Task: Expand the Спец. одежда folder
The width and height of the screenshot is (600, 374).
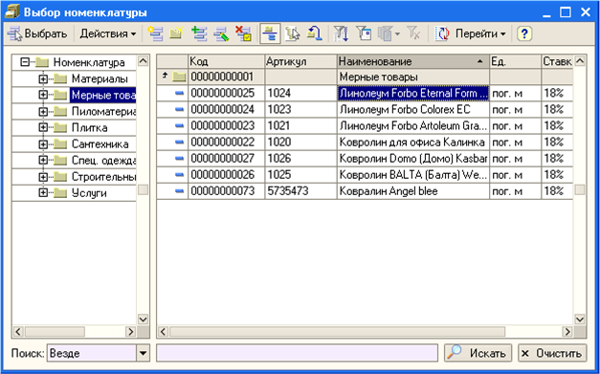Action: 43,161
